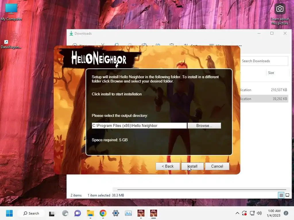This screenshot has height=220, width=294.
Task: Launch Google Chrome from the taskbar
Action: tap(103, 213)
